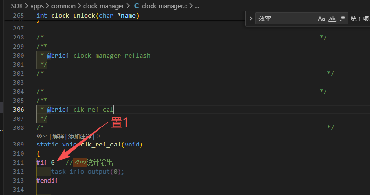Click line number 306

pos(19,109)
